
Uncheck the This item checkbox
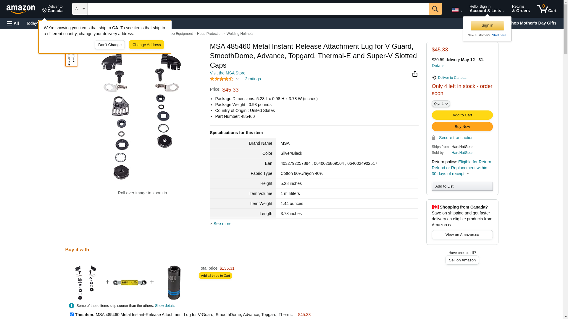click(72, 314)
